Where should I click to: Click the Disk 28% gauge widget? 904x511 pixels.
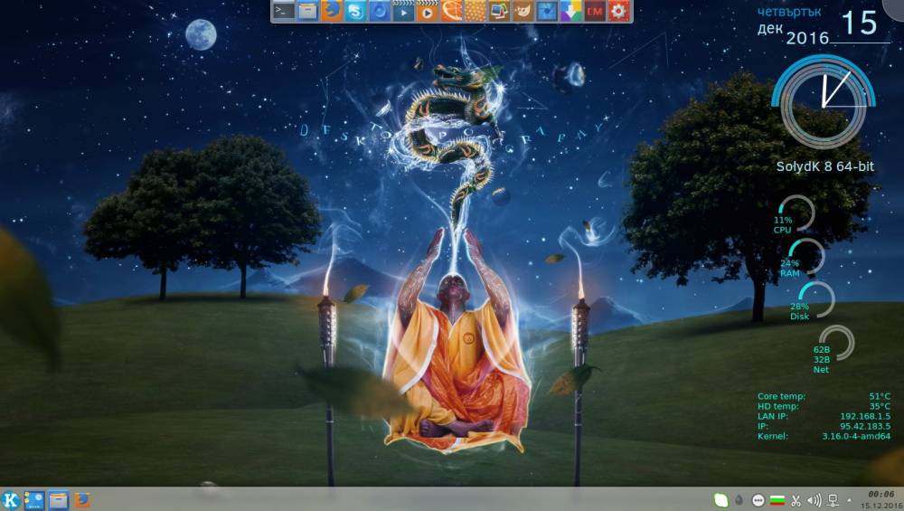(813, 300)
